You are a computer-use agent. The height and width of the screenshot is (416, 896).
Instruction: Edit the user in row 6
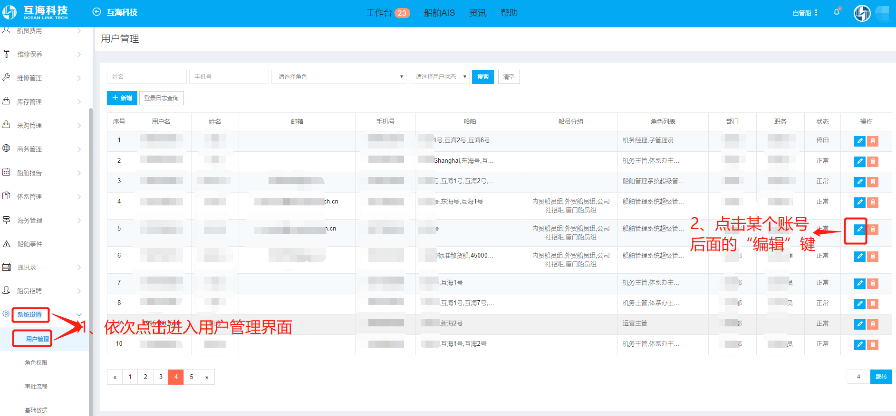click(859, 256)
